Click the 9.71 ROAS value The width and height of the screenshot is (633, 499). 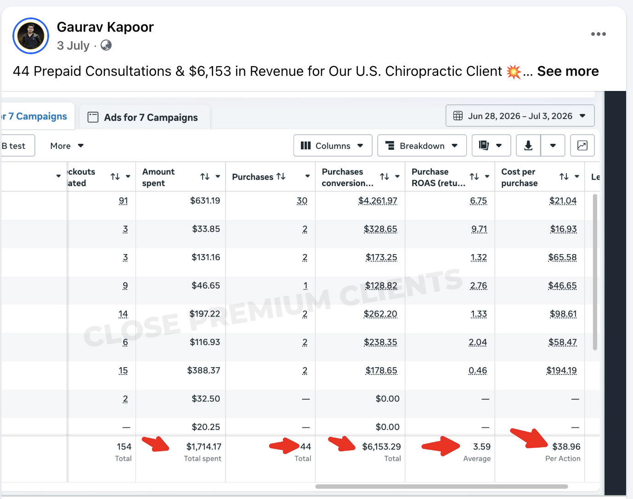coord(479,229)
